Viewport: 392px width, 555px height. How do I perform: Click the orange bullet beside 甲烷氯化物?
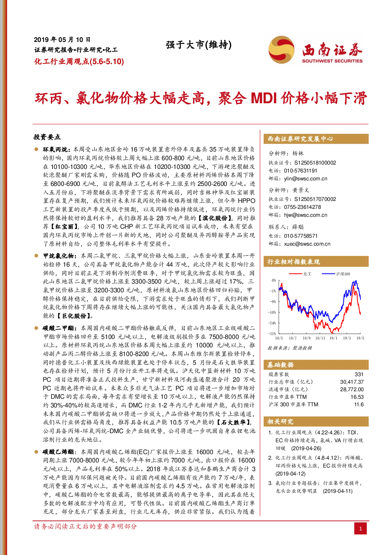pos(36,256)
